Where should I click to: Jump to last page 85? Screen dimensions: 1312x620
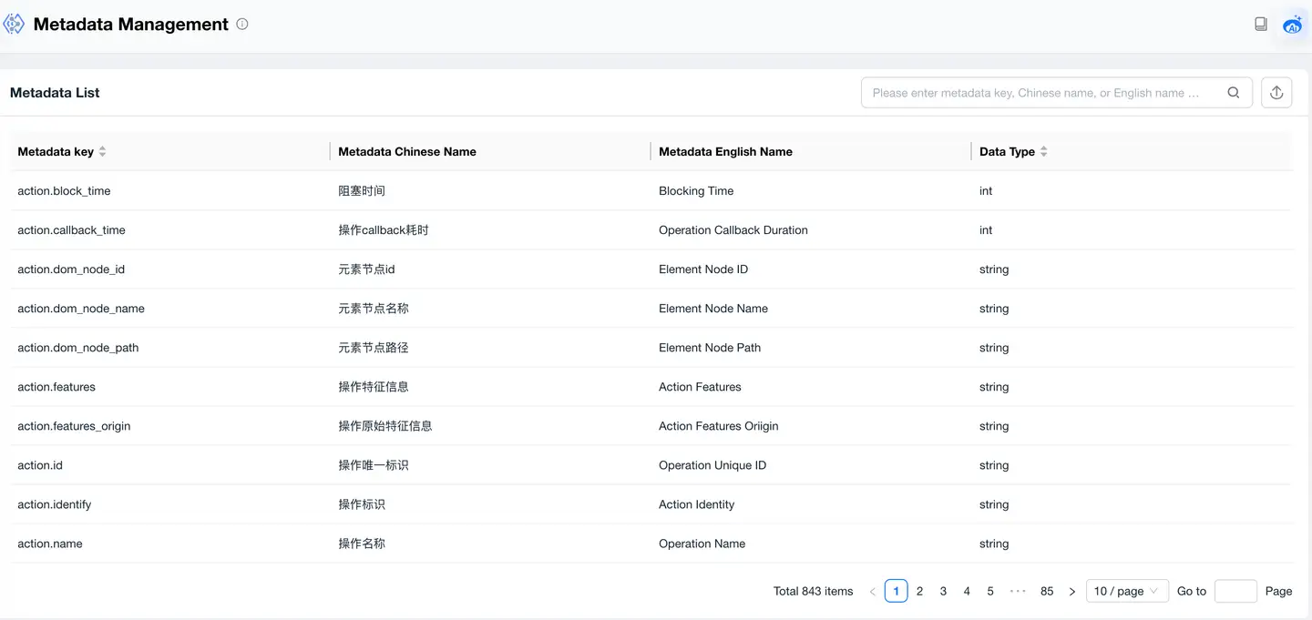1047,591
